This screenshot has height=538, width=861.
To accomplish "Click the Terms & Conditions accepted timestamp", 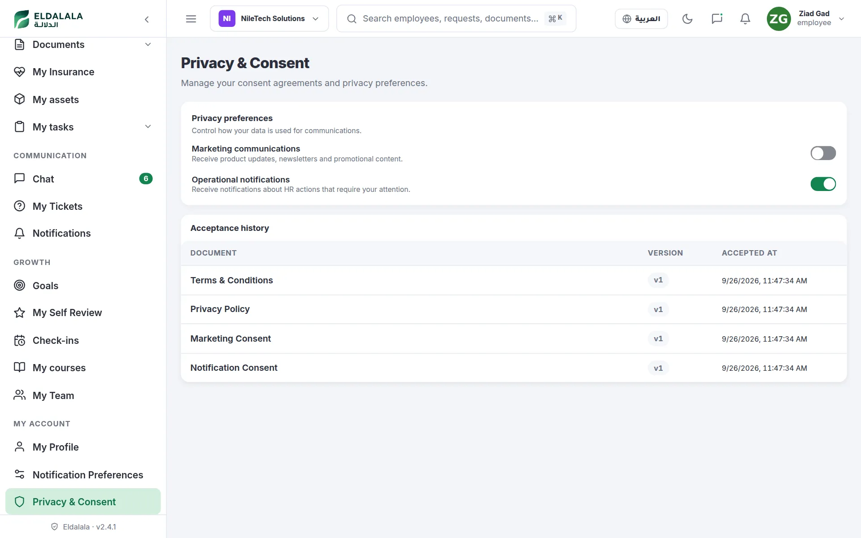I will [764, 281].
